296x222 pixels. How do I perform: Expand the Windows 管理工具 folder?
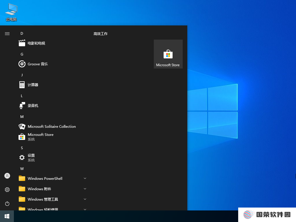(53, 199)
